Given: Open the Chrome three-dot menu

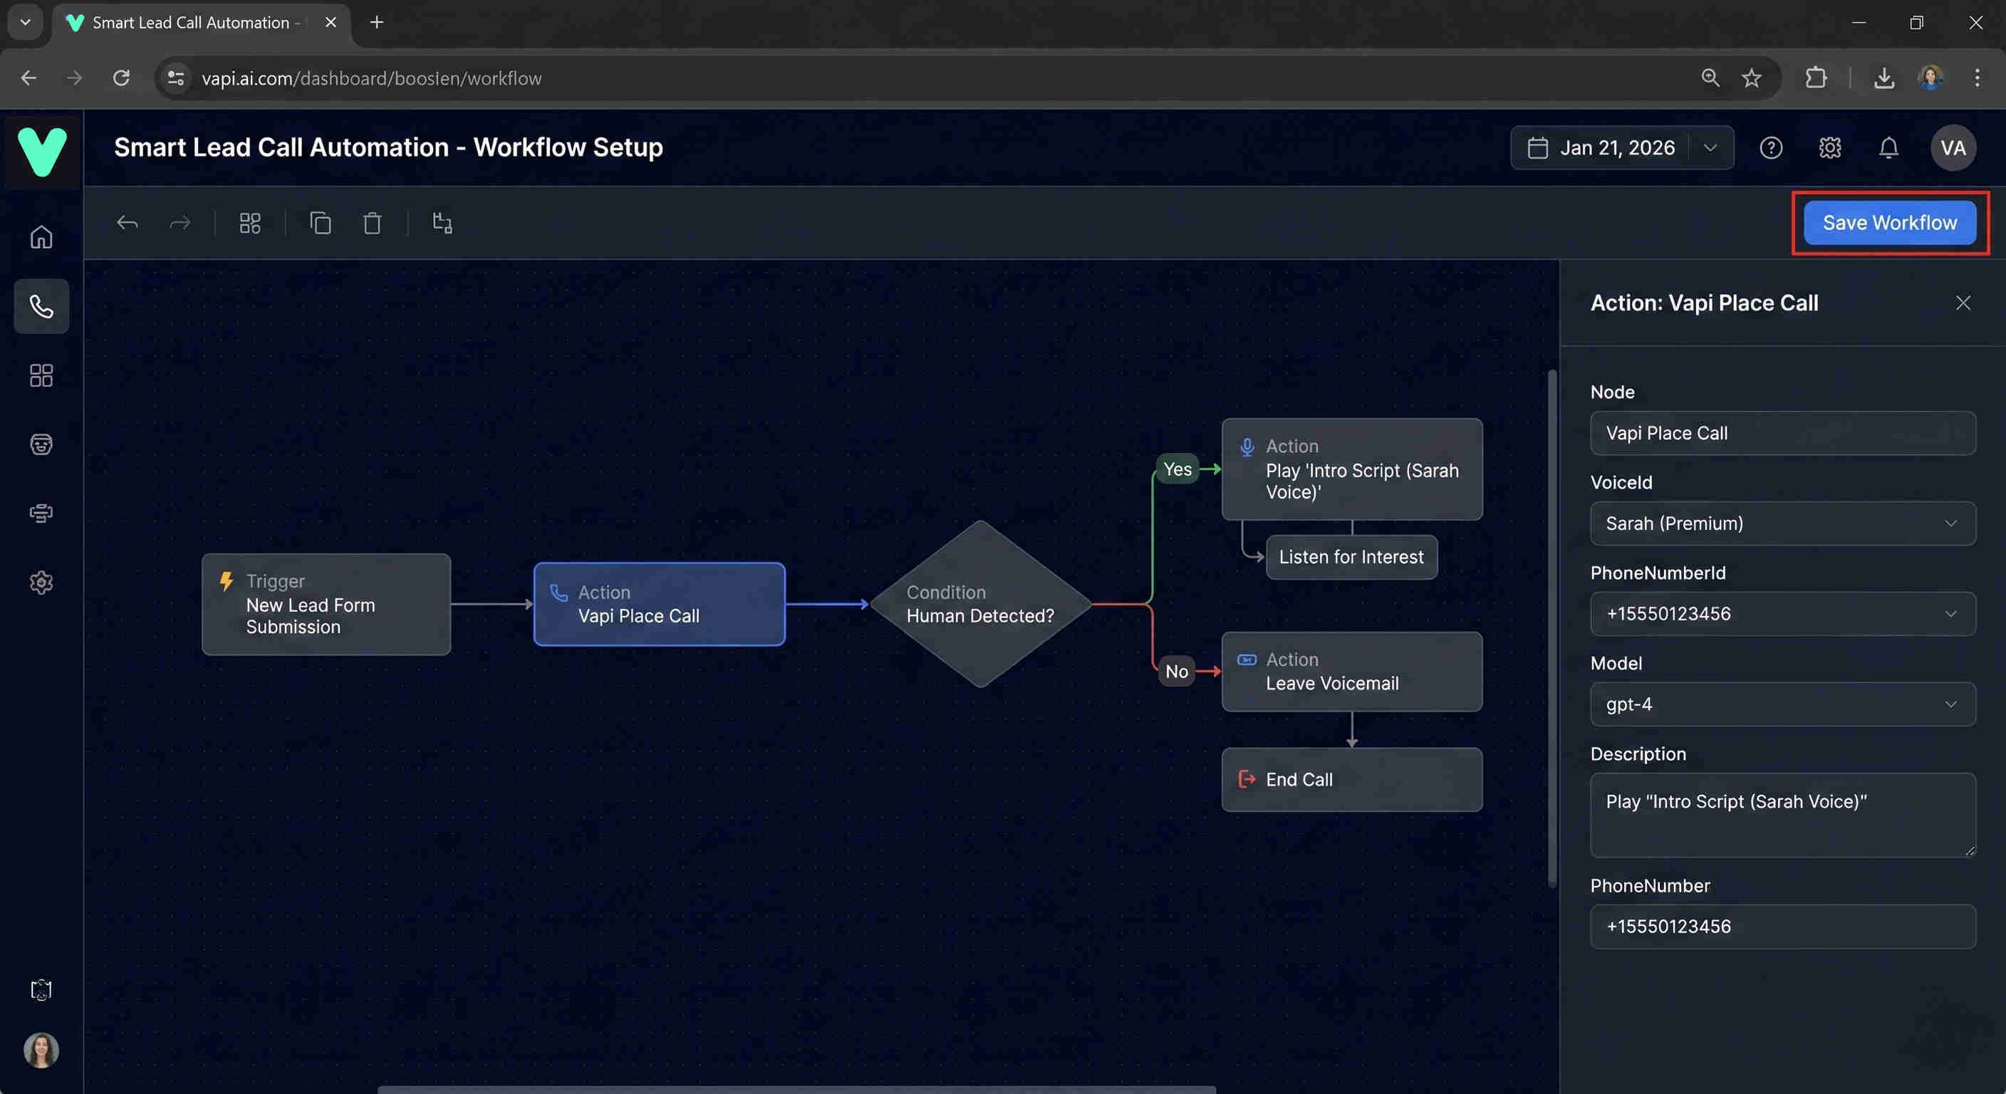Looking at the screenshot, I should tap(1978, 78).
